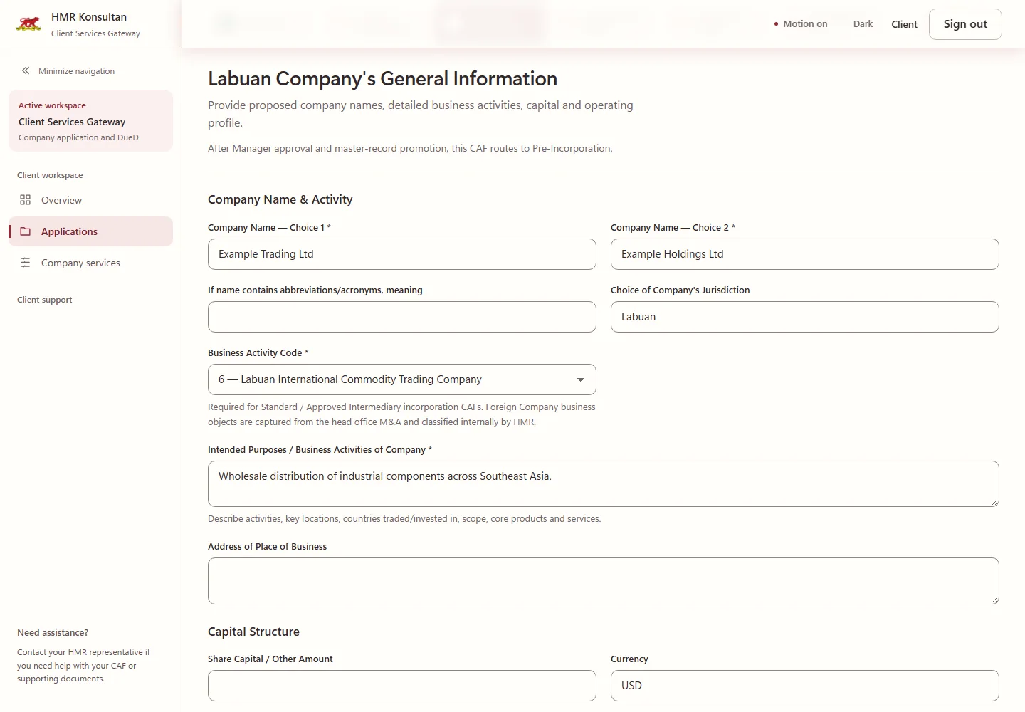Click the Sign out button

click(965, 23)
